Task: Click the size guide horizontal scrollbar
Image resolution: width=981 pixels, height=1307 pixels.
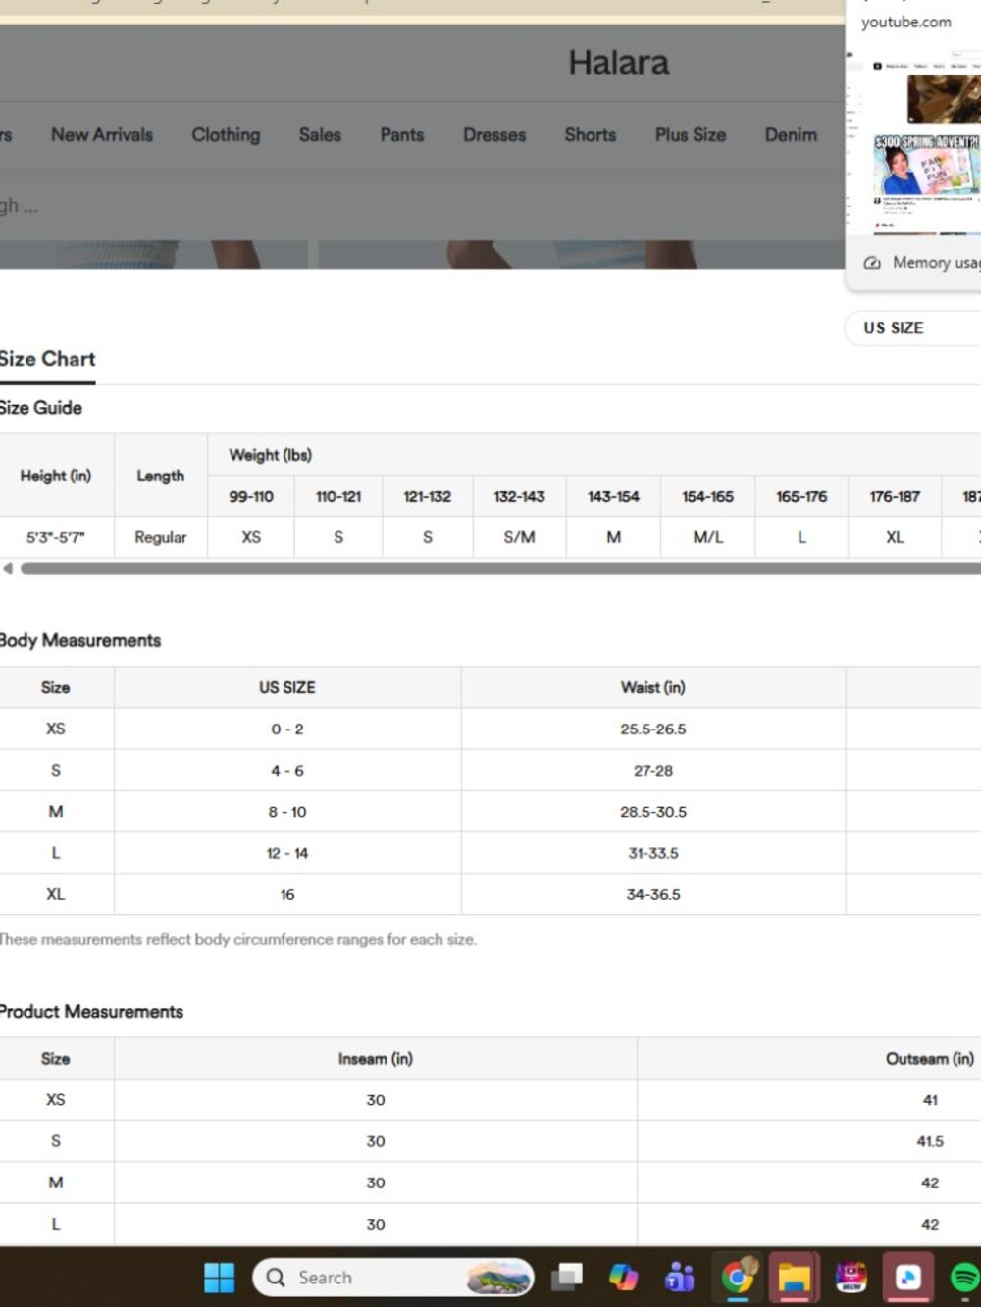Action: (x=500, y=568)
